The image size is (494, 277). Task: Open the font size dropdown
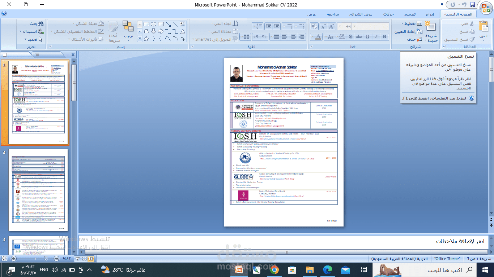coord(340,26)
